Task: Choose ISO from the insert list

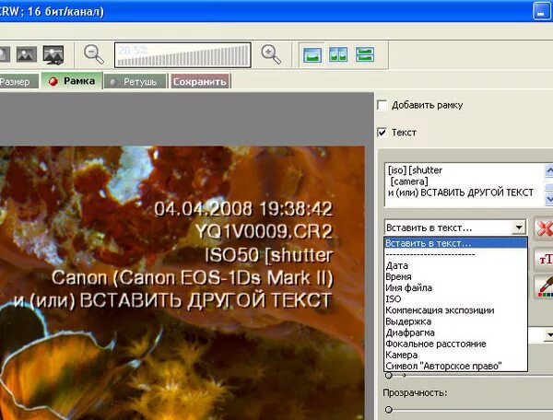Action: (x=455, y=298)
